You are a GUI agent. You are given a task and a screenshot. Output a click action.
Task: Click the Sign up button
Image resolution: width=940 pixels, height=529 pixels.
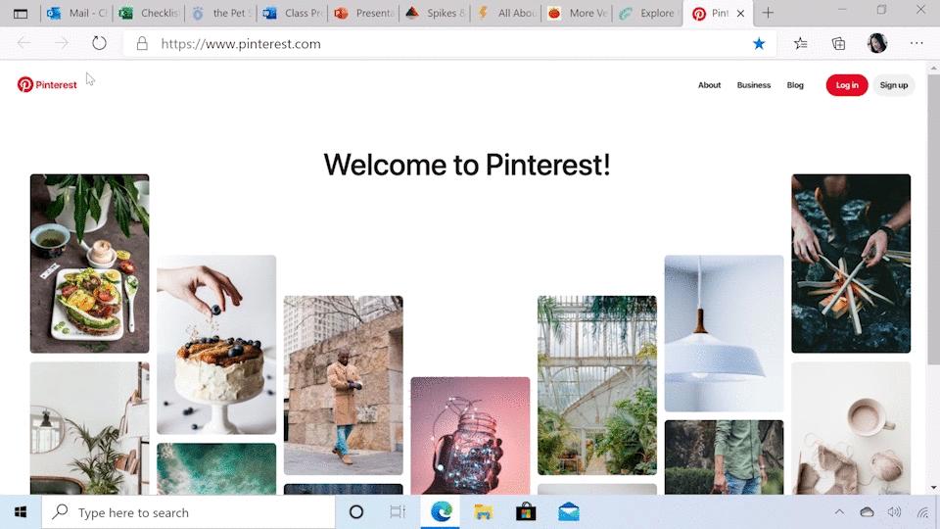point(893,85)
